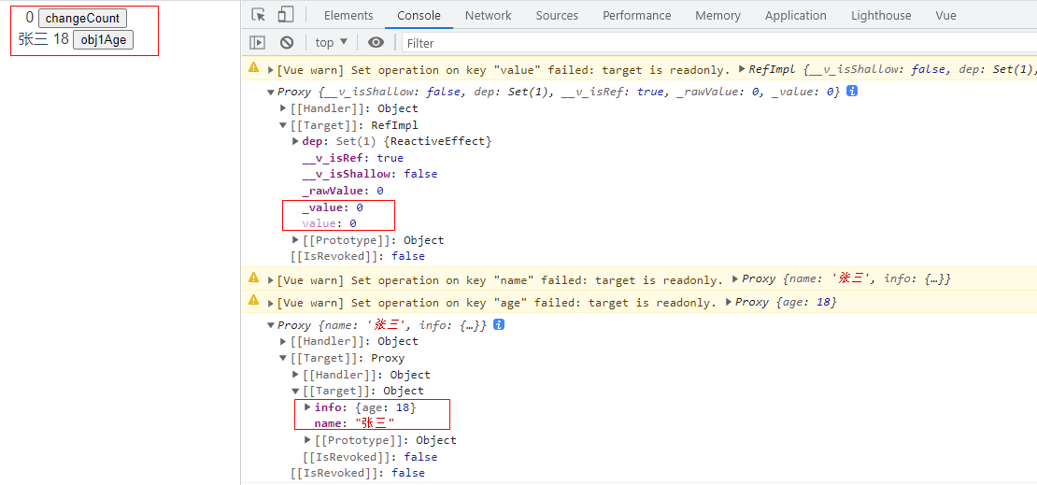1037x485 pixels.
Task: Expand first [[Handler]]: Object under RefImpl proxy
Action: 284,107
